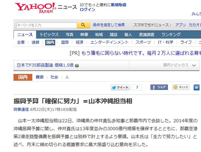Switch to the トピックス tab
Screen dimensions: 201x152
pos(49,35)
